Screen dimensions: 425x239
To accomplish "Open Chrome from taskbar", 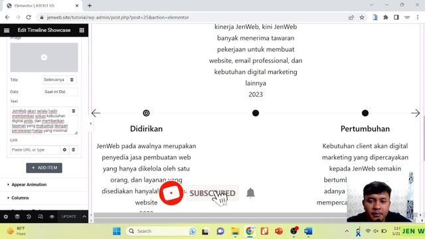I will click(250, 231).
